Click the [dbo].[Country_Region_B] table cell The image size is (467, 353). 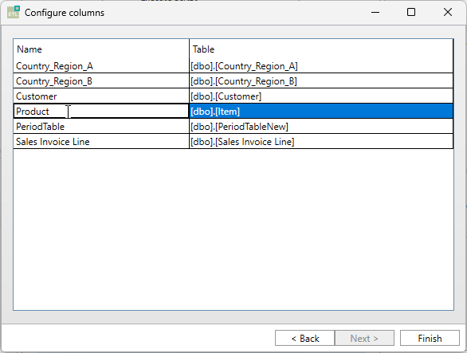coord(321,81)
